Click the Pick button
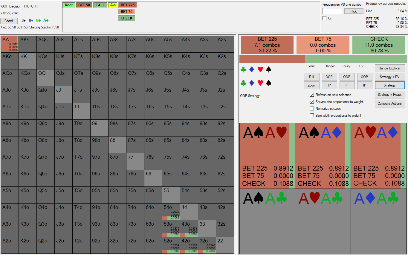 click(354, 11)
